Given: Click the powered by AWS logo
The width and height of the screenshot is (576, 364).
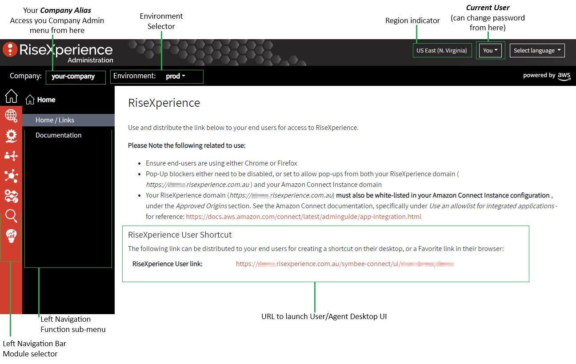Looking at the screenshot, I should tap(547, 76).
